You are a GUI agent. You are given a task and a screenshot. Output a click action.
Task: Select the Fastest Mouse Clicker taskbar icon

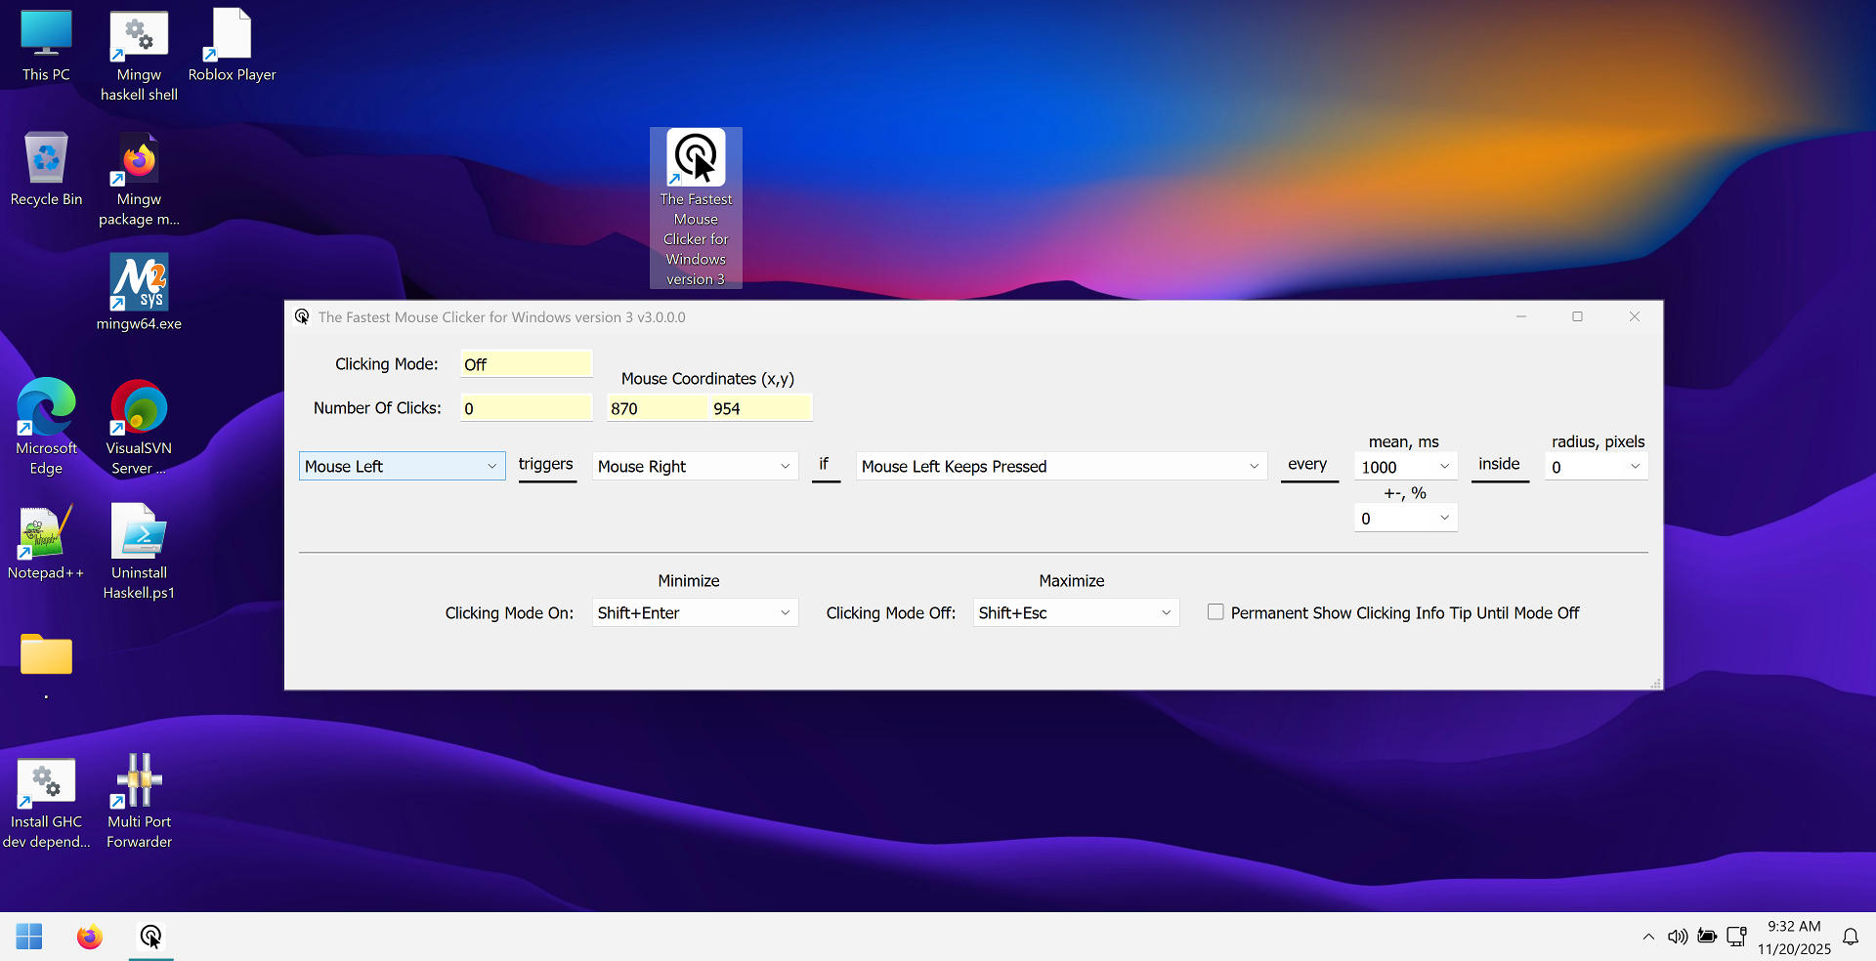149,936
